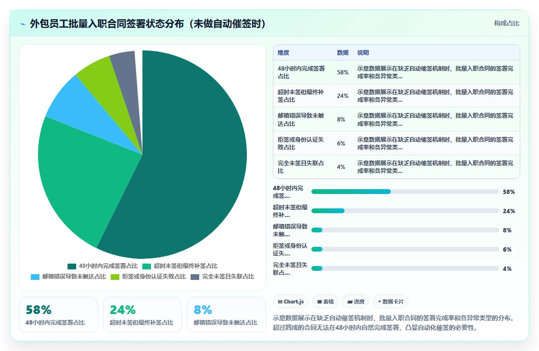Click progress label 完全未签且失联占...

pos(290,269)
